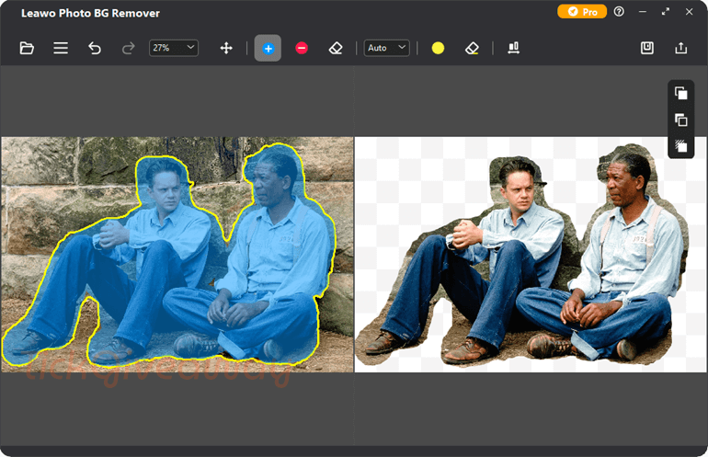Redo the last undone edit

coord(128,48)
